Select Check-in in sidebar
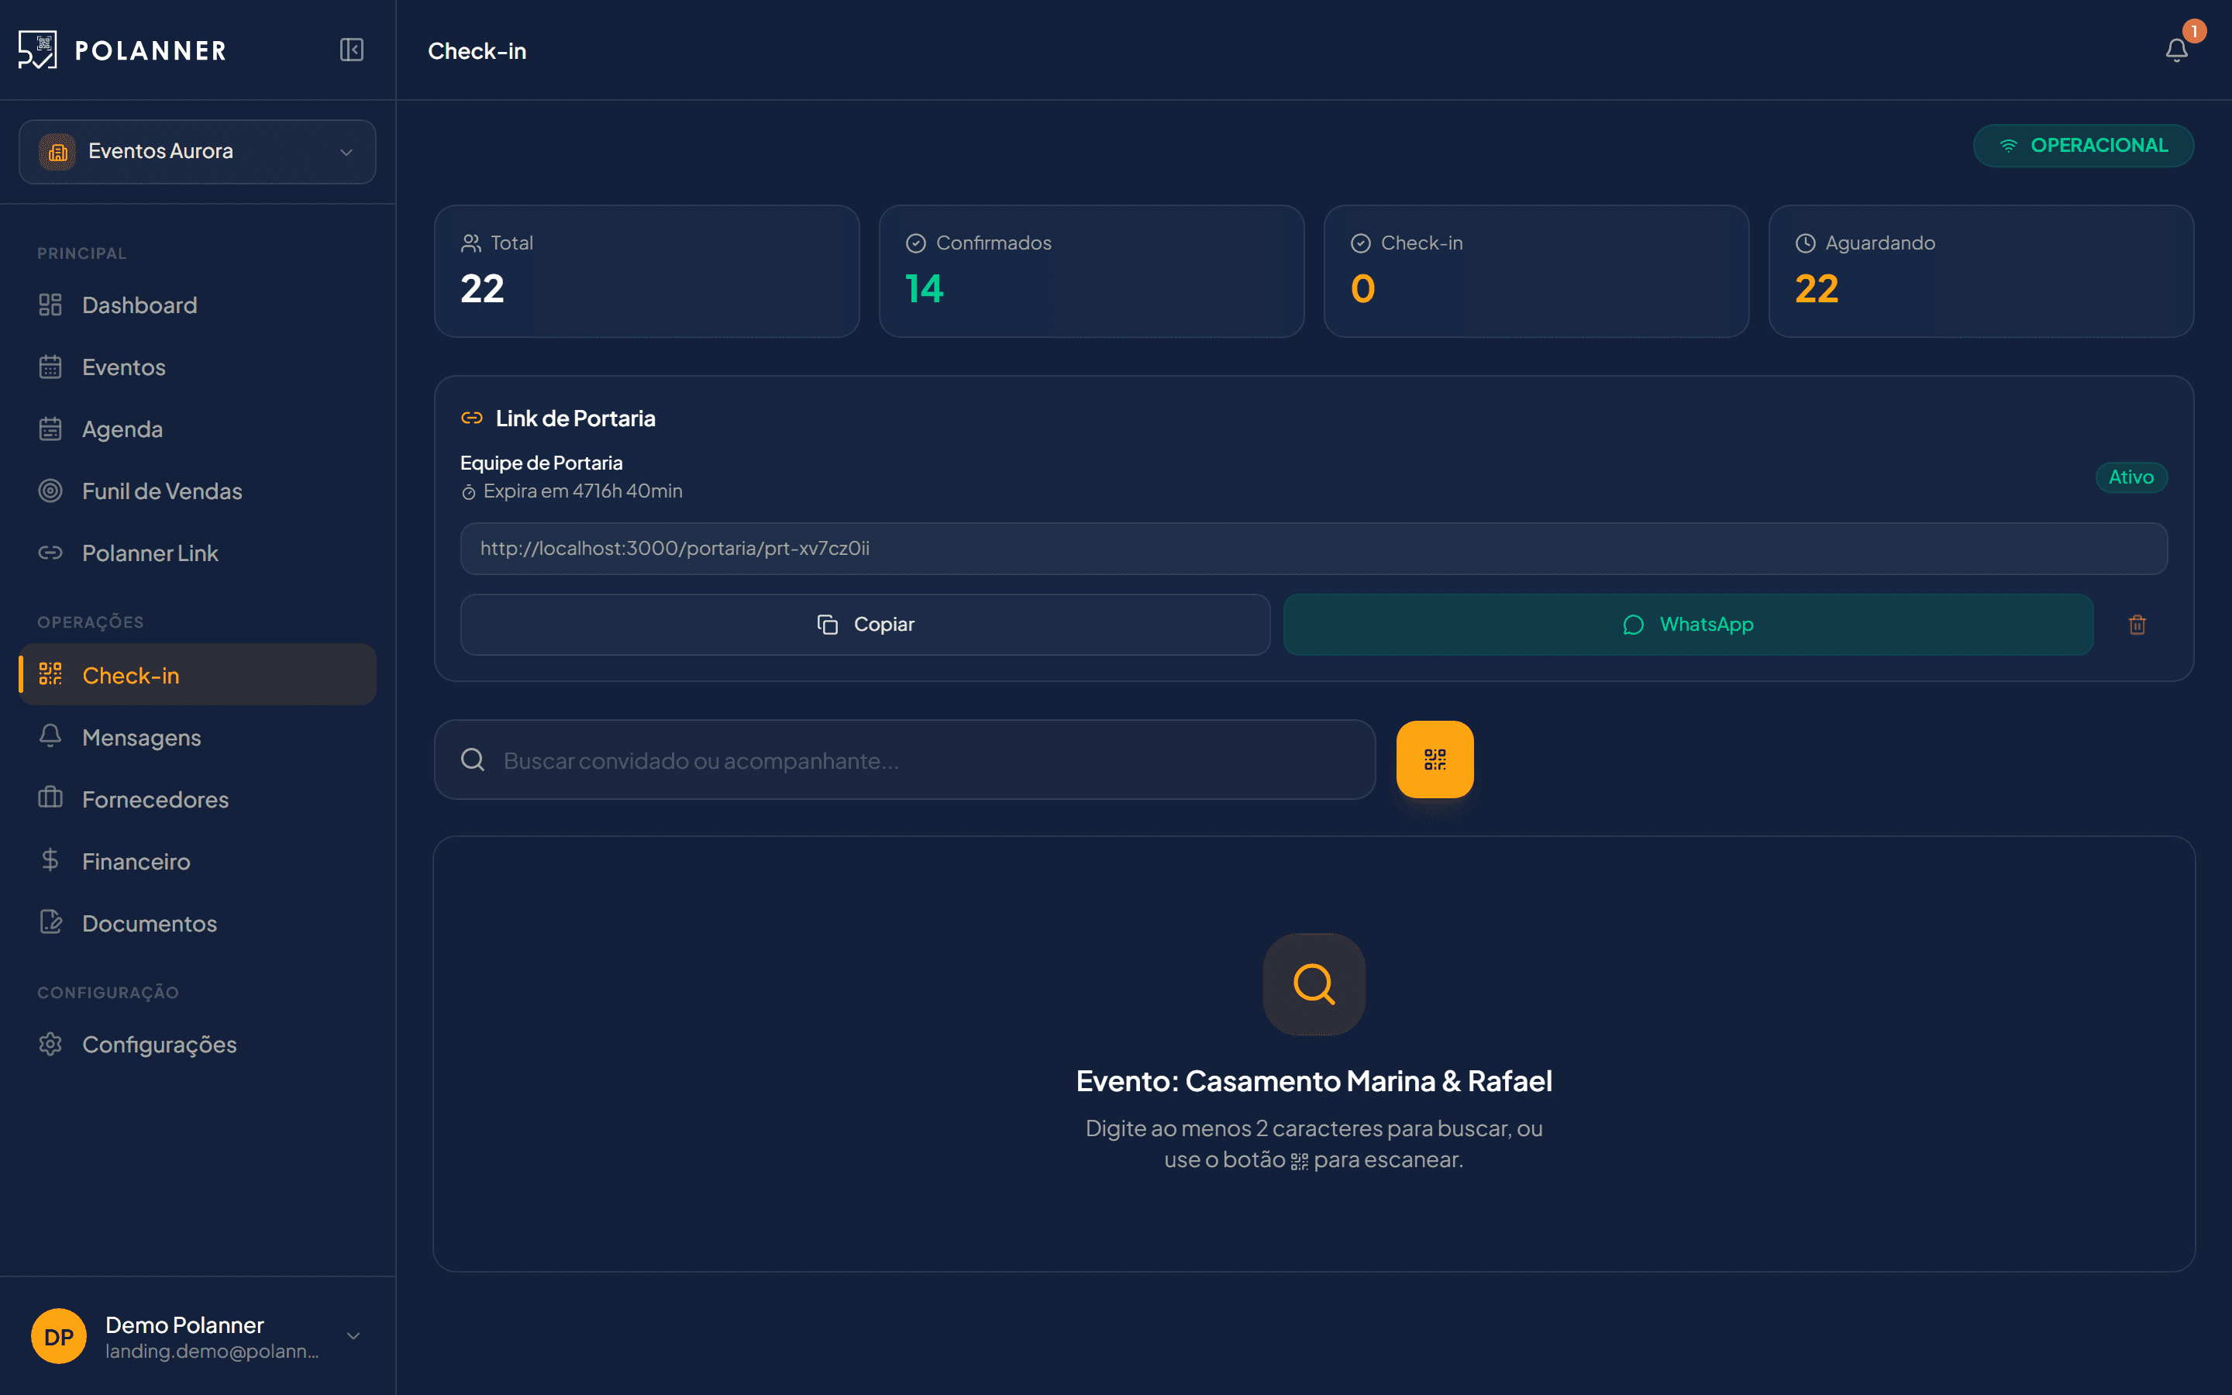The height and width of the screenshot is (1395, 2232). (x=198, y=675)
